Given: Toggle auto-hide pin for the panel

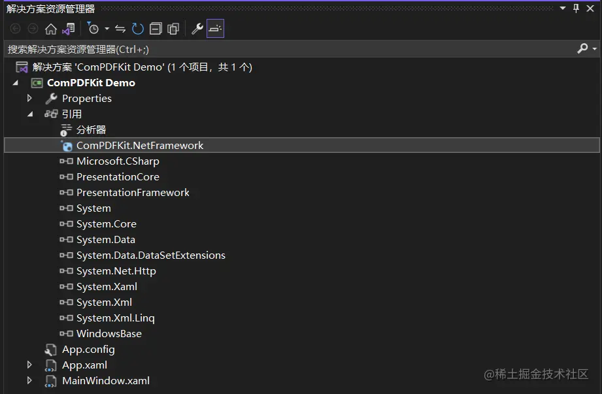Looking at the screenshot, I should coord(576,8).
